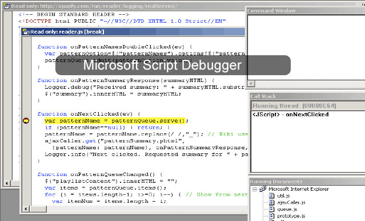Collapse the Microsoft Internet Explorer tree node
Screen dimensions: 365x221
[254, 189]
